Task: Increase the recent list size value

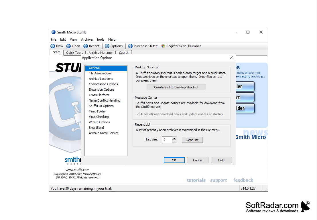Action: (x=174, y=138)
